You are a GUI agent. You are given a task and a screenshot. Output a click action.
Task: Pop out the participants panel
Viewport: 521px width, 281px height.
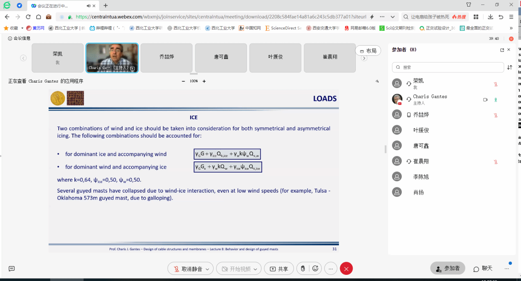coord(502,50)
